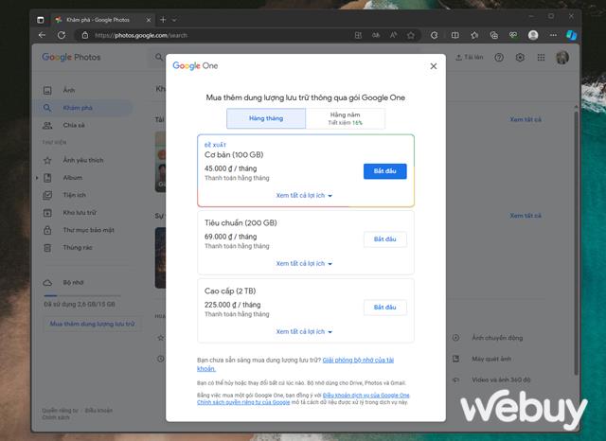This screenshot has width=606, height=441.
Task: Expand benefits for the Cơ bản plan
Action: point(304,195)
